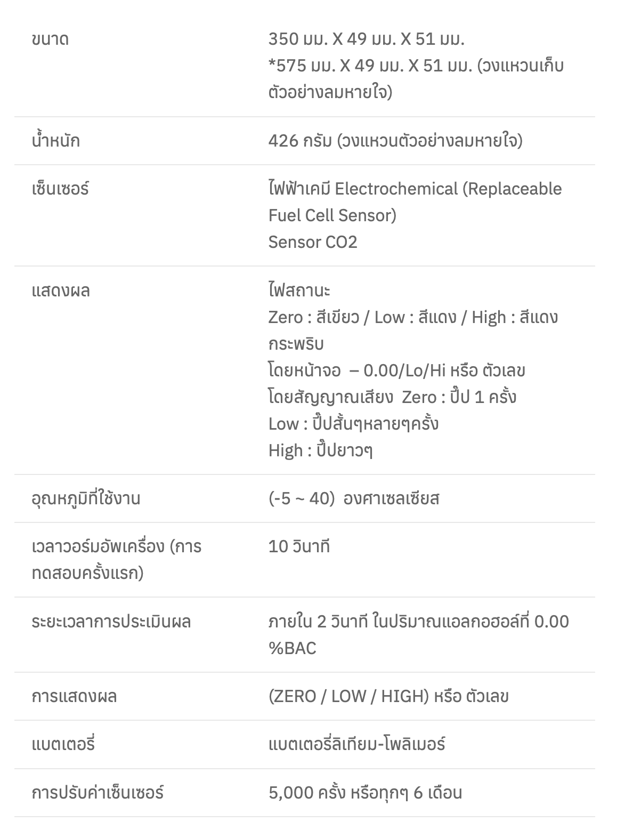Click the "ขนาด" row label
The width and height of the screenshot is (633, 838).
point(50,39)
